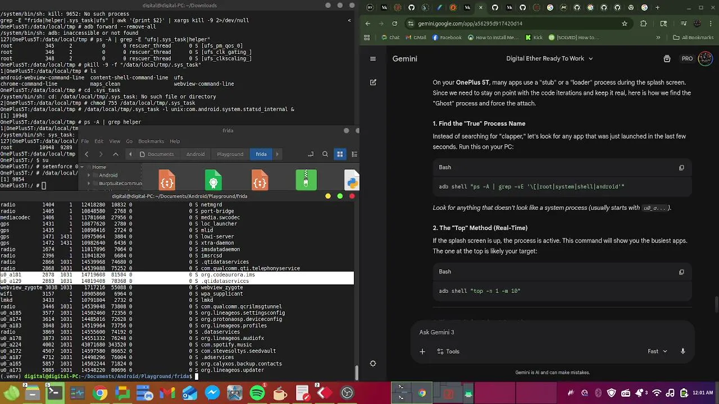Select the Android path breadcrumb
The width and height of the screenshot is (719, 404).
[195, 154]
